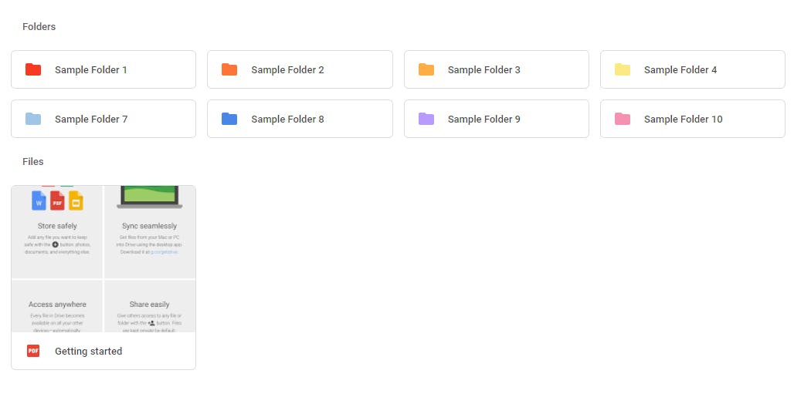
Task: Open the Getting started preview thumbnail
Action: (x=103, y=259)
